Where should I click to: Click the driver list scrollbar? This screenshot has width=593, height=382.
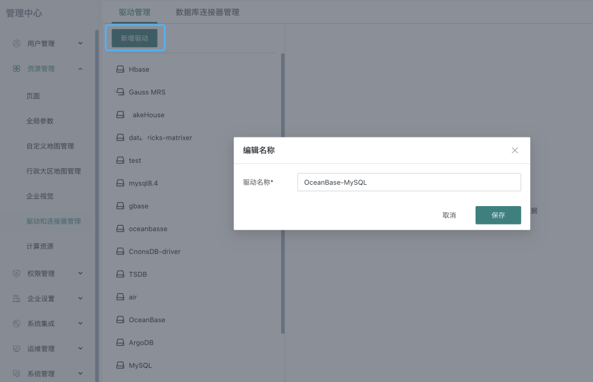(282, 194)
